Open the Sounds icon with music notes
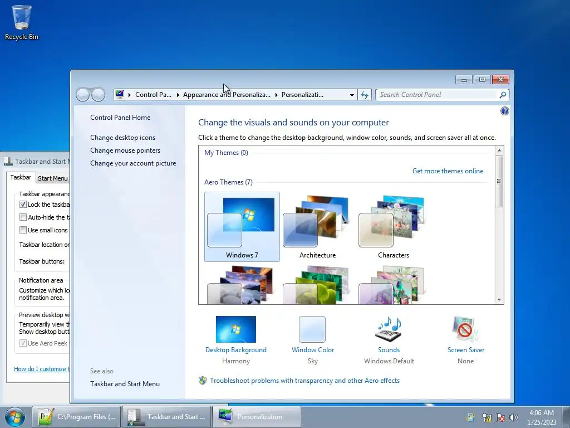570x428 pixels. click(x=389, y=329)
